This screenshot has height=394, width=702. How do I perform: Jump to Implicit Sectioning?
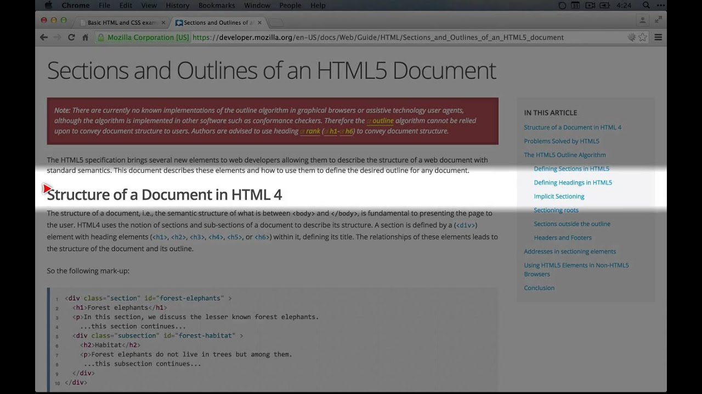coord(559,196)
